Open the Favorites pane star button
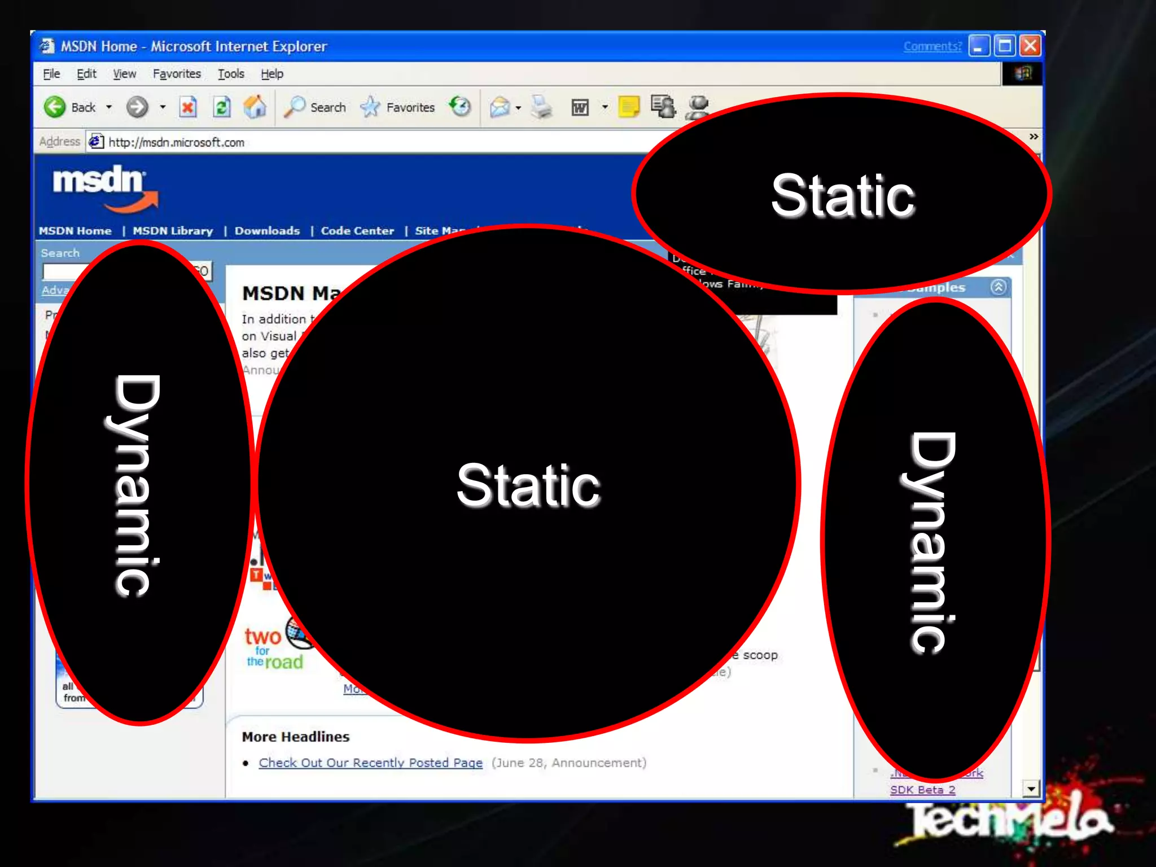The height and width of the screenshot is (867, 1156). tap(397, 107)
